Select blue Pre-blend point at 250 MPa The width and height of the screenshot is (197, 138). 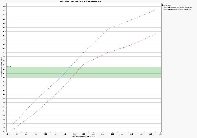(x=108, y=29)
